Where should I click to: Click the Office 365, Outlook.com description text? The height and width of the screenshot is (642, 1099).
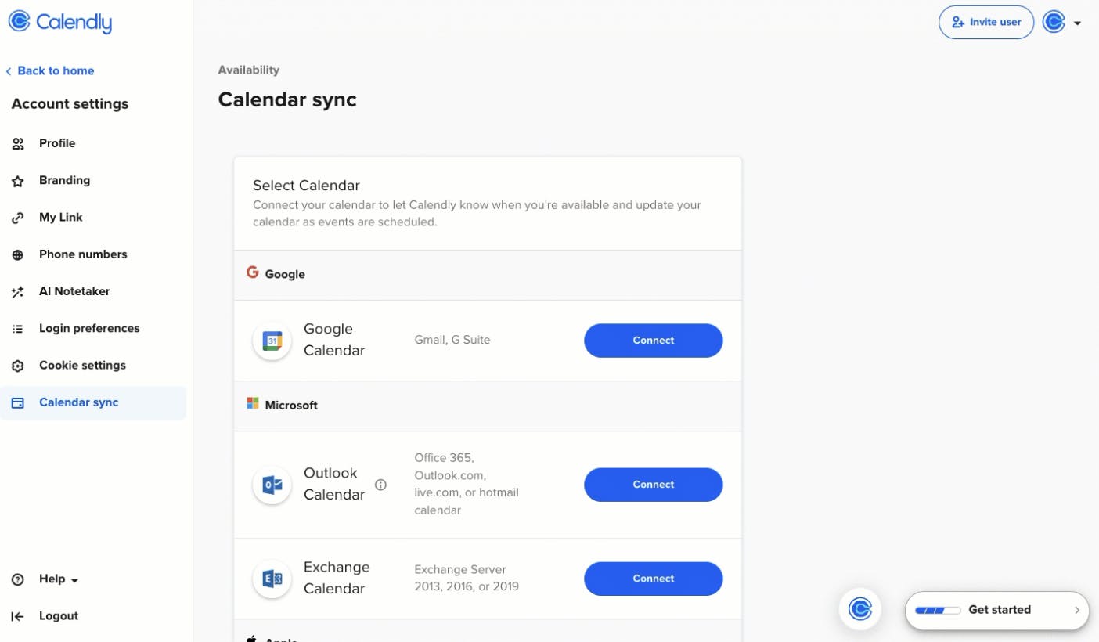coord(467,484)
